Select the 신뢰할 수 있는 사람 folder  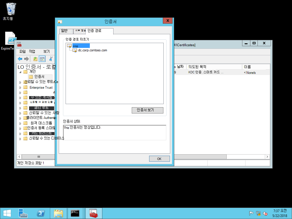click(44, 113)
